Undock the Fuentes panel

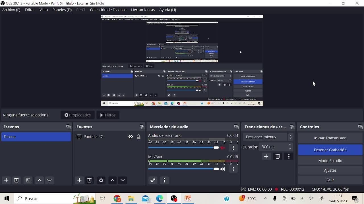pos(142,127)
